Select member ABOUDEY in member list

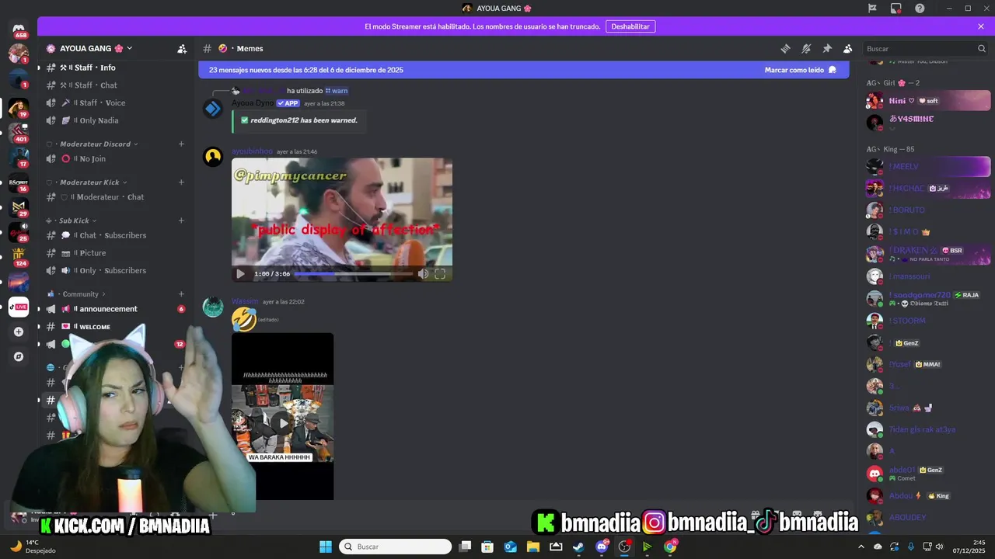928,518
